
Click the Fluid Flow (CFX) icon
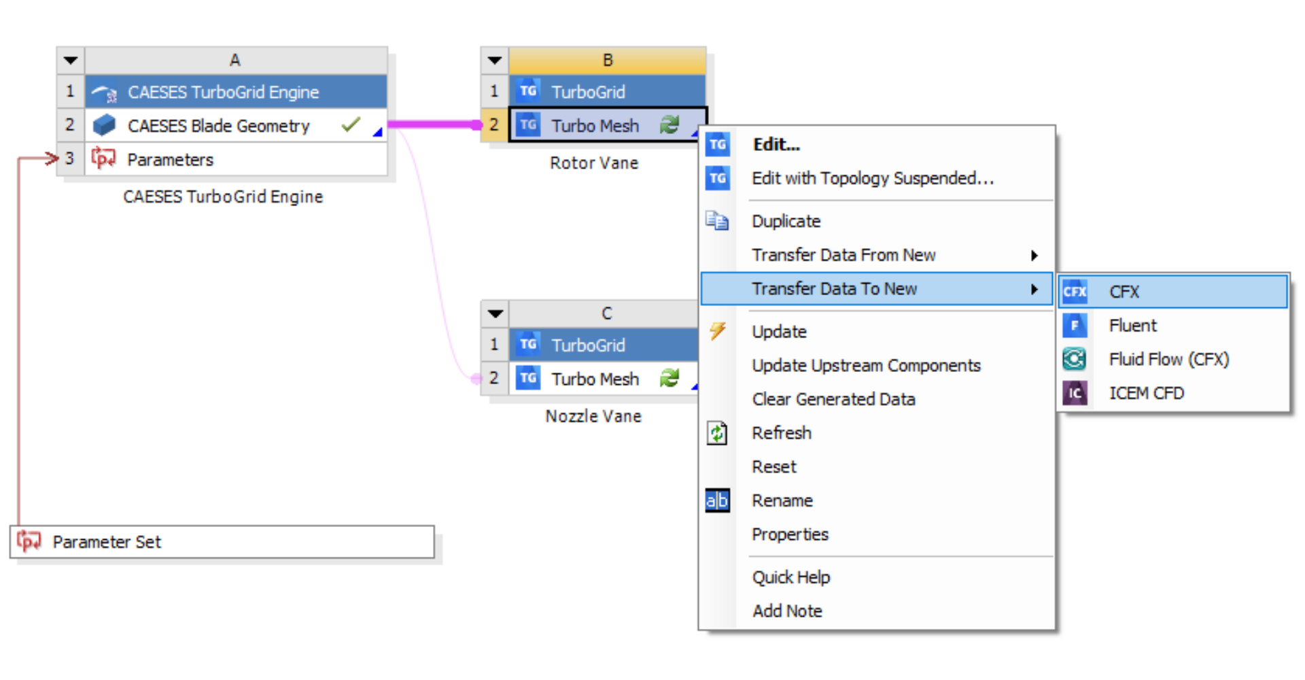point(1075,359)
